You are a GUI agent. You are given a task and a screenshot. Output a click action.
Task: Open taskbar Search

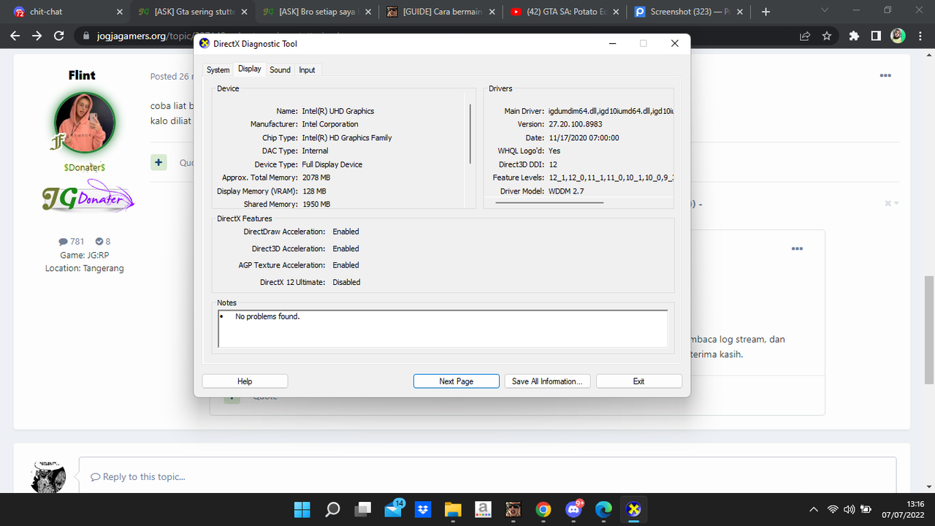pyautogui.click(x=332, y=509)
